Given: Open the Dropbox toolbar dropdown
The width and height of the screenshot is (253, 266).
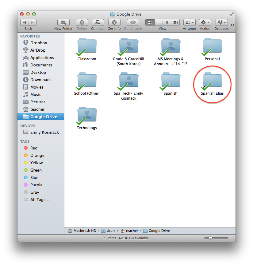Looking at the screenshot, I should [222, 22].
